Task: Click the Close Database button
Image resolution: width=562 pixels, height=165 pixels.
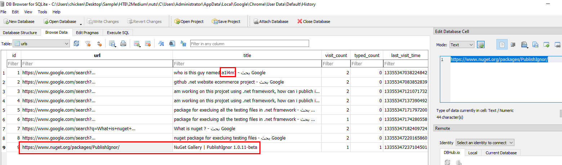Action: click(313, 22)
